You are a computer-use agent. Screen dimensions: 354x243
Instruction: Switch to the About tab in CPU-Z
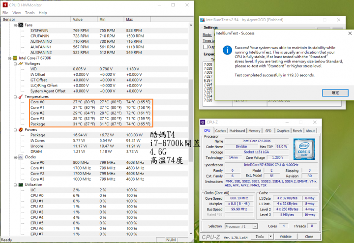point(310,131)
